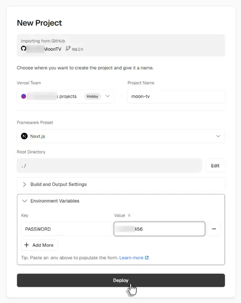Click the Vercel team avatar circle

click(24, 96)
